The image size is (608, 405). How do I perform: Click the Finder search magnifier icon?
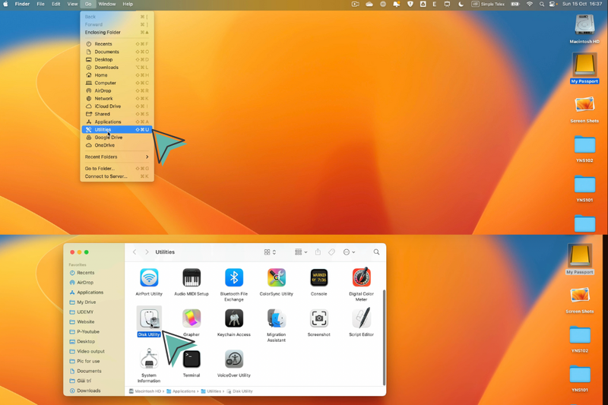(376, 252)
